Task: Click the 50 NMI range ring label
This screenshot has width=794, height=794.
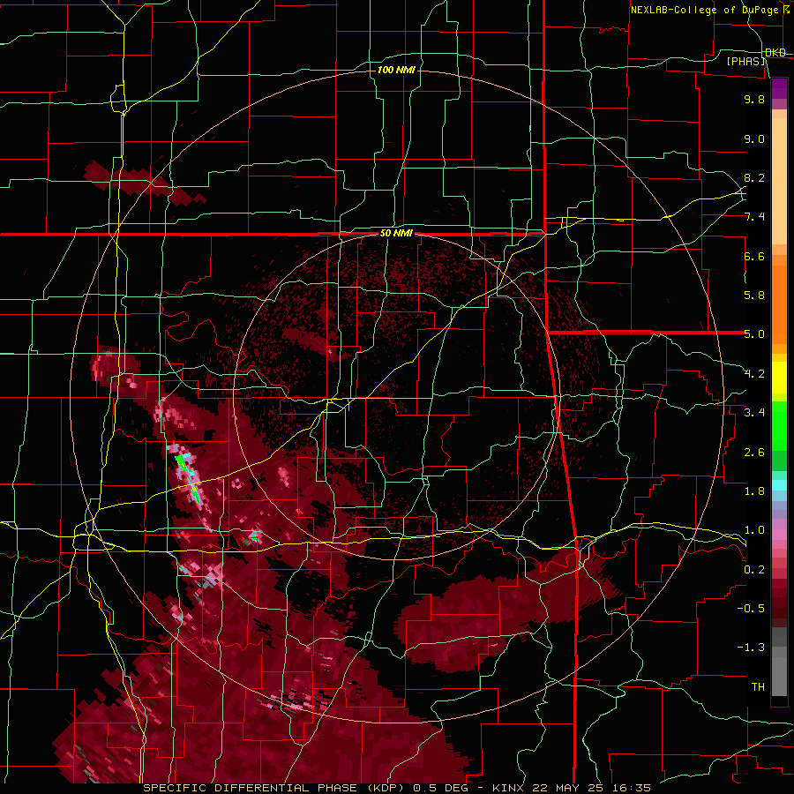Action: click(396, 234)
